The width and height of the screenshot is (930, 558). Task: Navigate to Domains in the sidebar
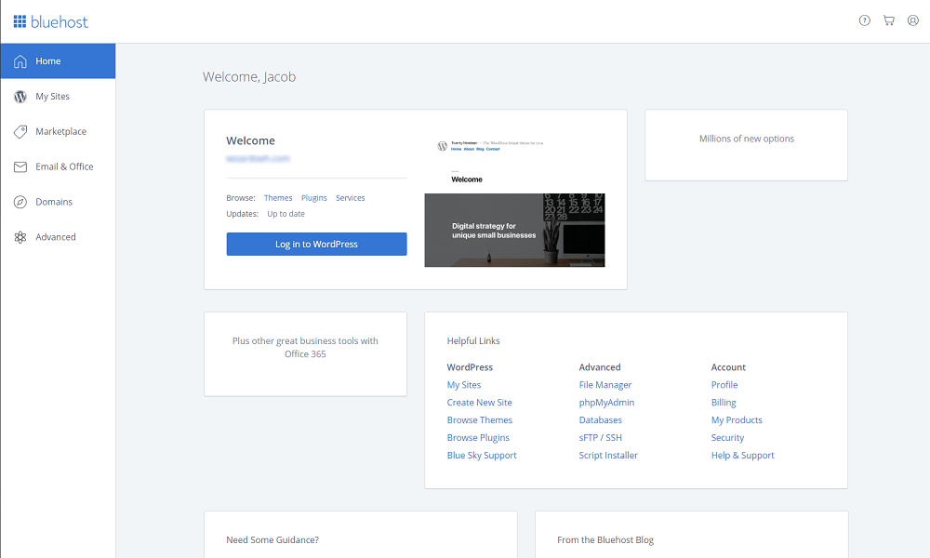[x=58, y=202]
